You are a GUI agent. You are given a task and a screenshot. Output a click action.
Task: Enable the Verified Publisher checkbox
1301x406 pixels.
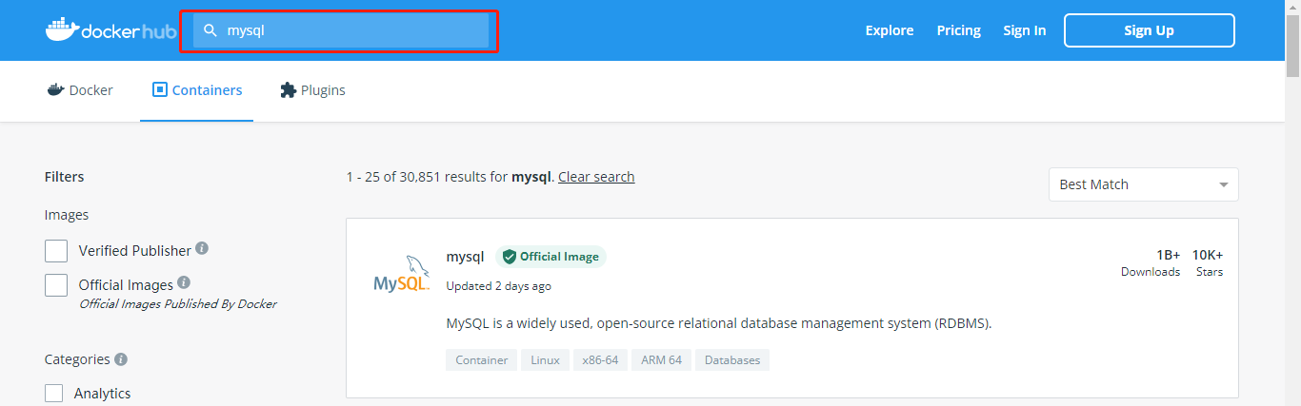(x=56, y=251)
